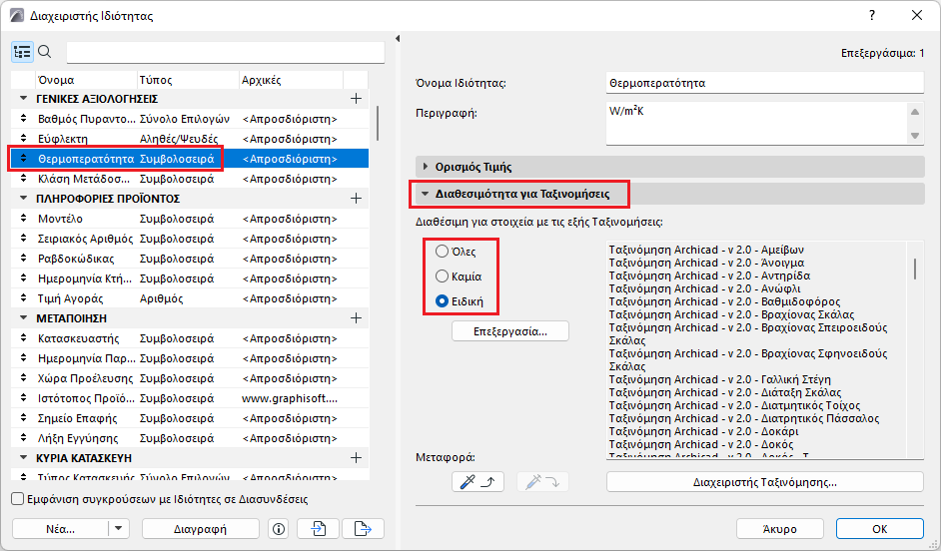Image resolution: width=941 pixels, height=551 pixels.
Task: Click description field scroll down arrow
Action: [915, 136]
